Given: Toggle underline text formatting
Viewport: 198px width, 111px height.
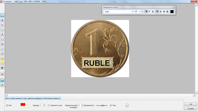Looking at the screenshot, I should click(x=153, y=12).
